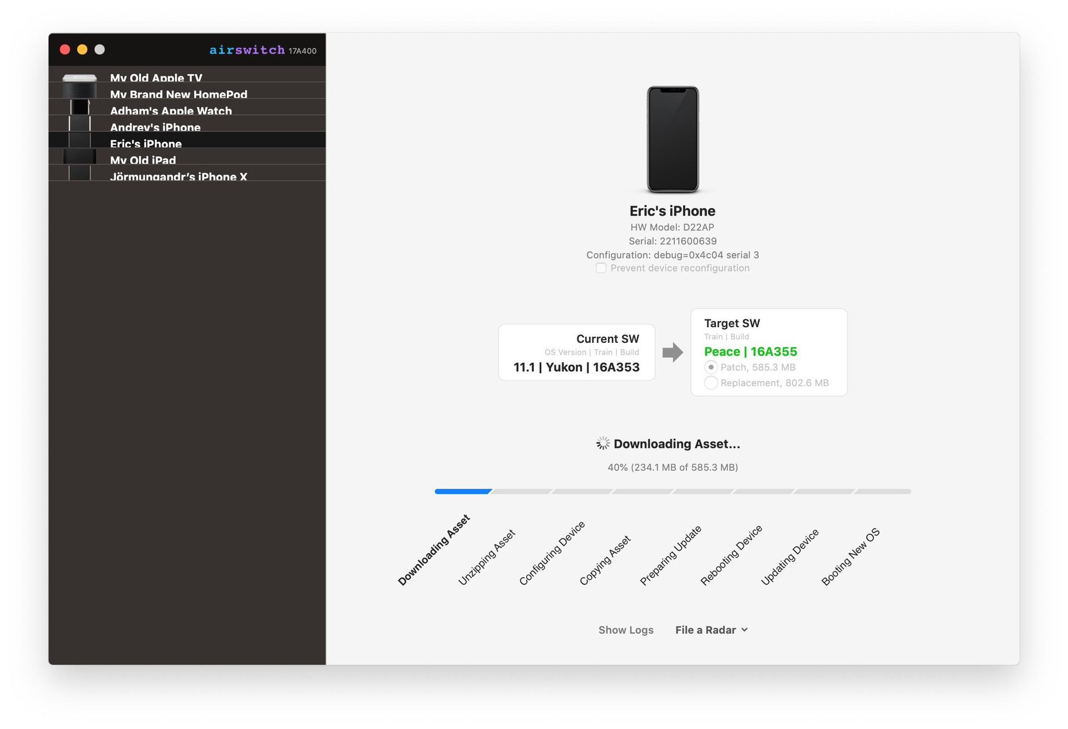Click the 17A400 build label
Image resolution: width=1068 pixels, height=729 pixels.
point(303,51)
